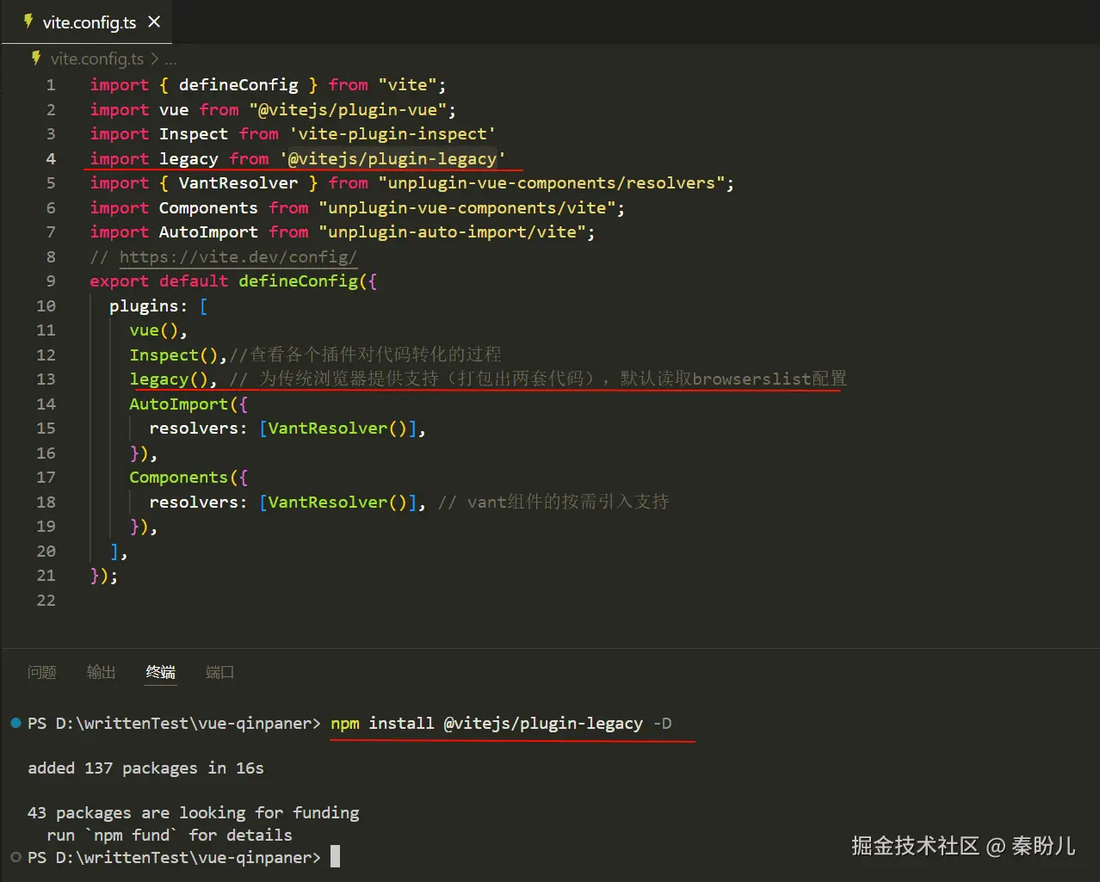
Task: Click the Vite icon in the breadcrumb
Action: click(36, 59)
